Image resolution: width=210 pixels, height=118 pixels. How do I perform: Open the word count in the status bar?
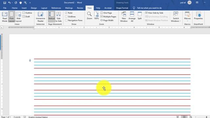(17, 117)
